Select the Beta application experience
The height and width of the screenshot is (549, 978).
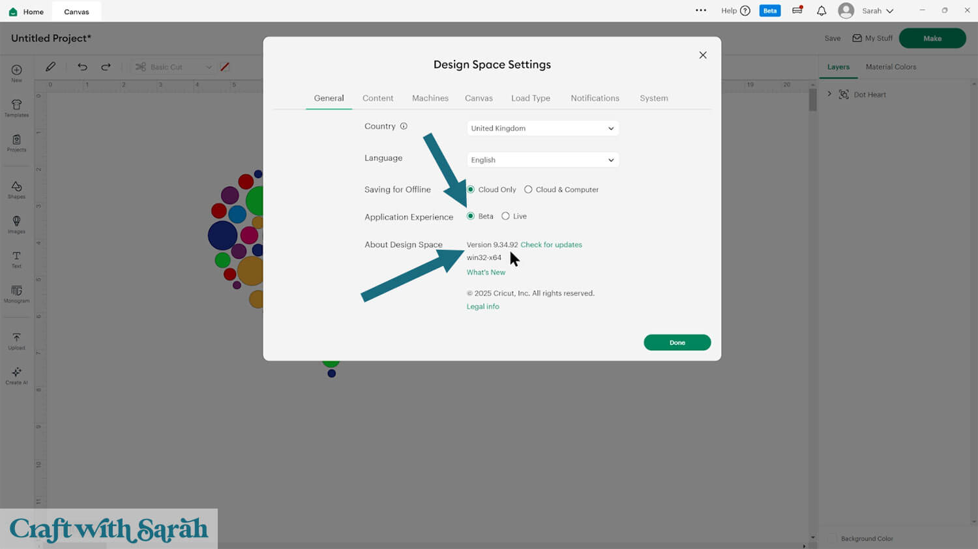tap(471, 216)
